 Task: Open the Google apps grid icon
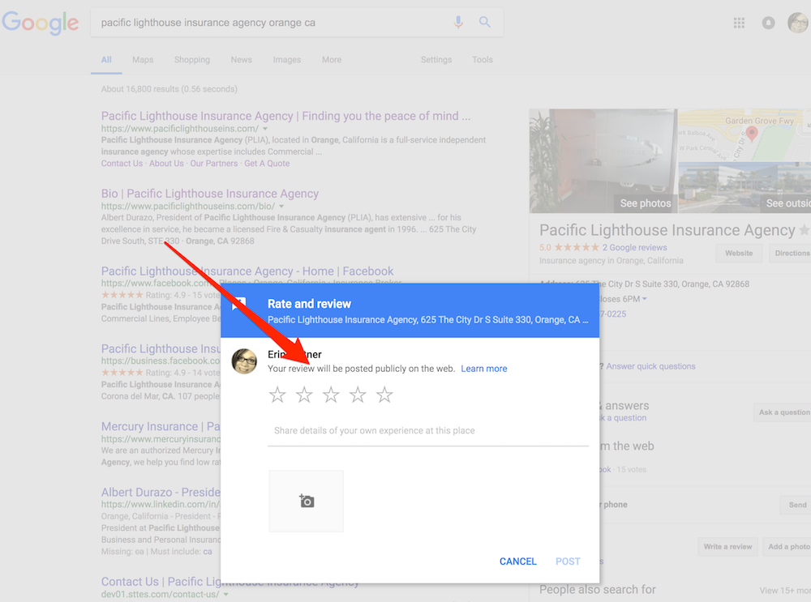pos(739,23)
